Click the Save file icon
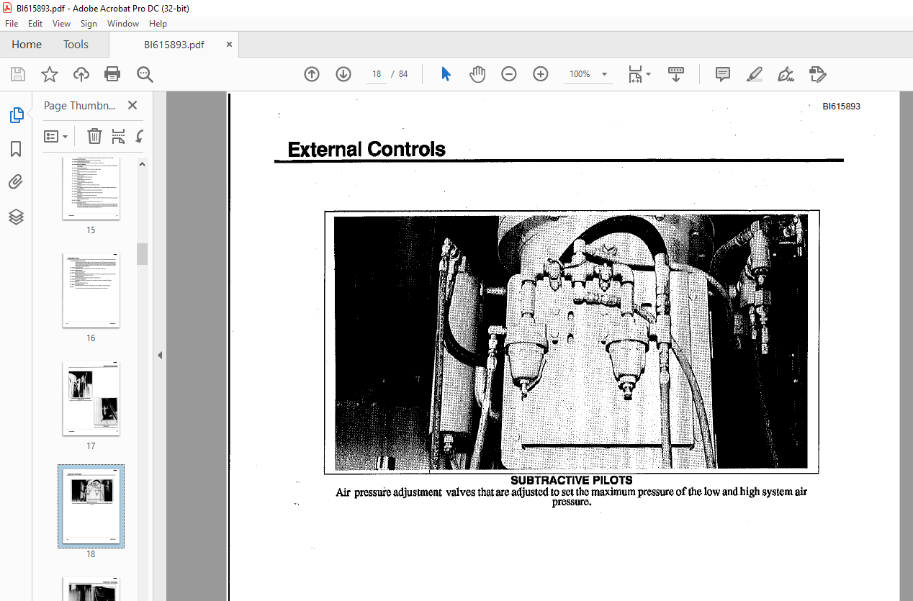This screenshot has width=913, height=601. [18, 74]
